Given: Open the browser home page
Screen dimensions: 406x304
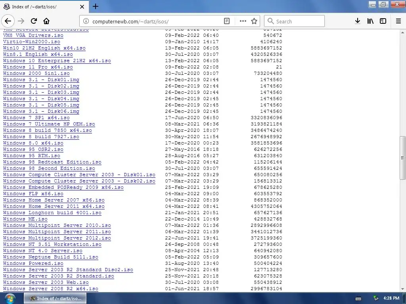Looking at the screenshot, I should [x=46, y=21].
